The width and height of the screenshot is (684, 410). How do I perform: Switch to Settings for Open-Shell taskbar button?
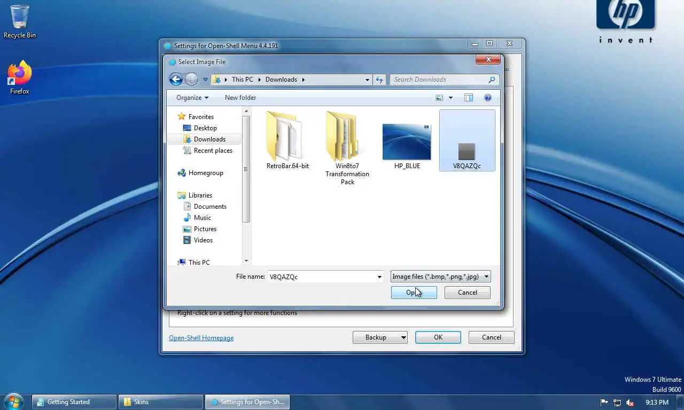247,402
